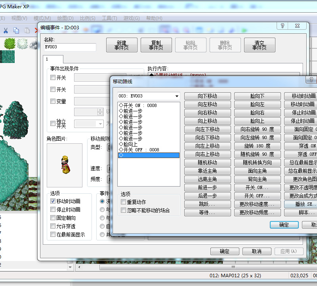Select the first 事件开始条件 radio button

pyautogui.click(x=102, y=201)
